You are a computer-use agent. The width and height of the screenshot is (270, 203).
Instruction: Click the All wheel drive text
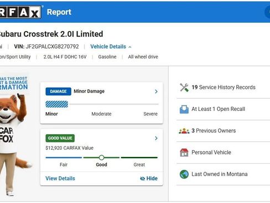[143, 57]
